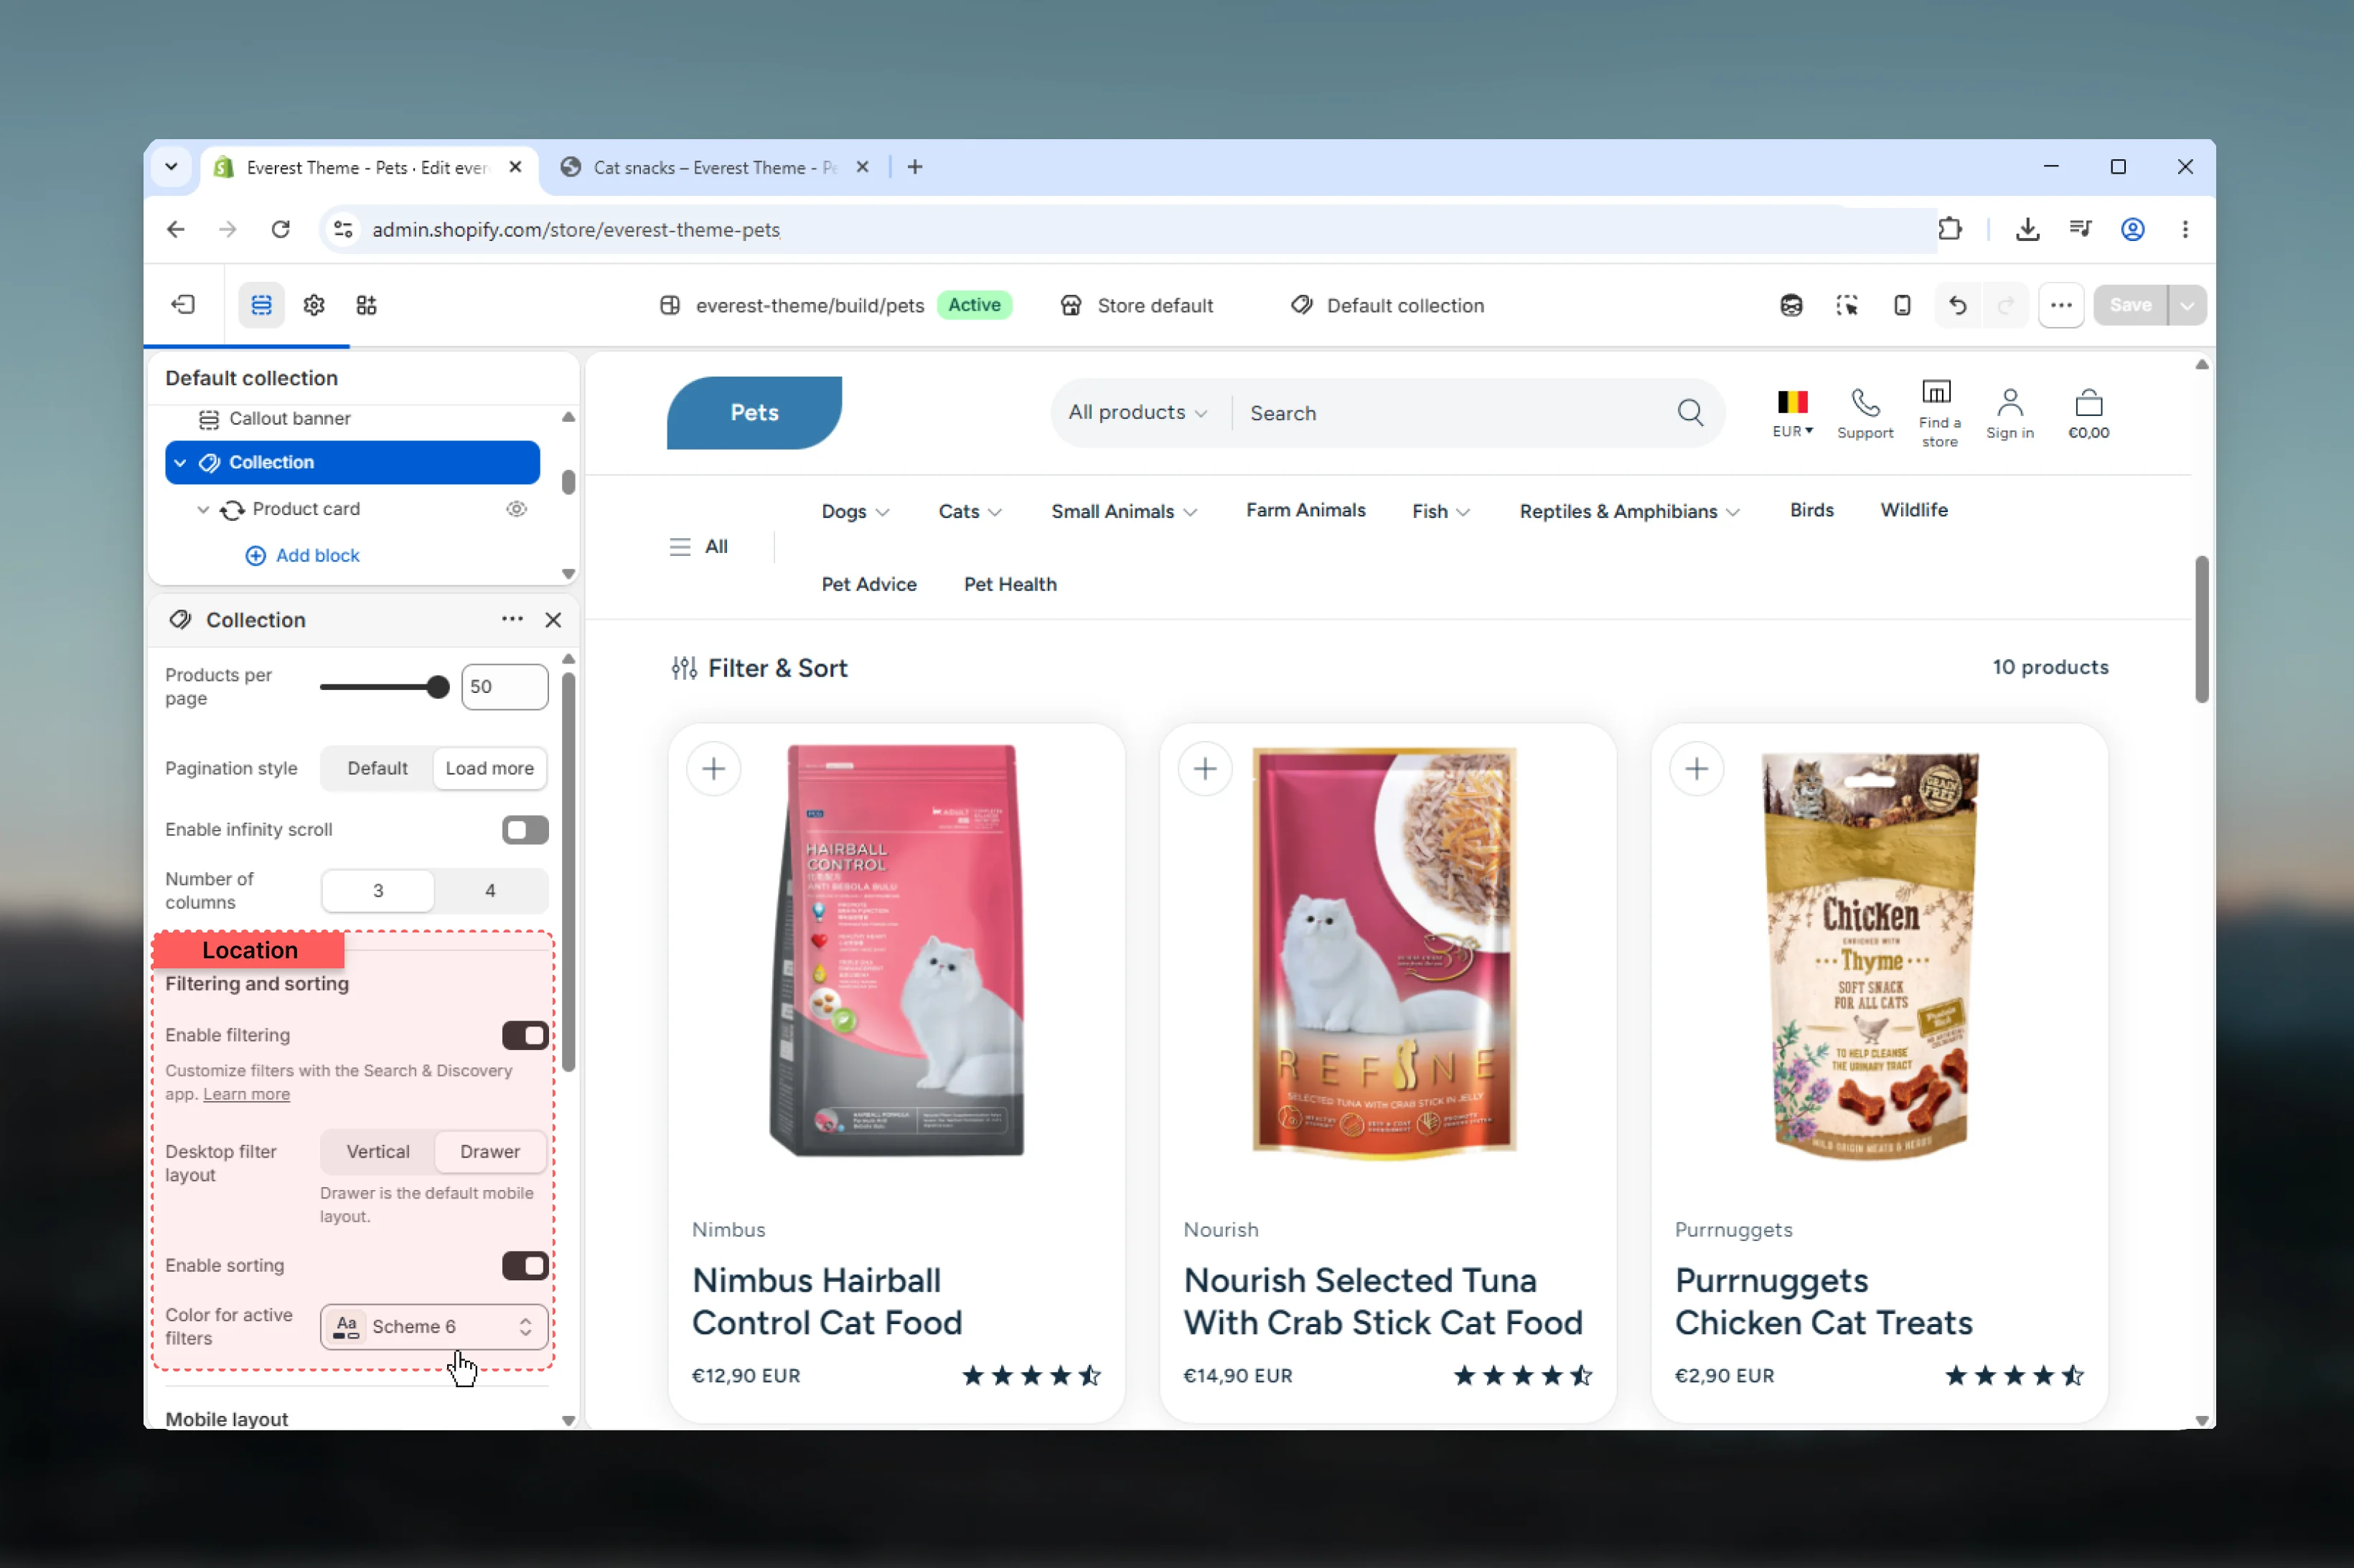The image size is (2354, 1568).
Task: Click the Sign in person icon
Action: [2009, 403]
